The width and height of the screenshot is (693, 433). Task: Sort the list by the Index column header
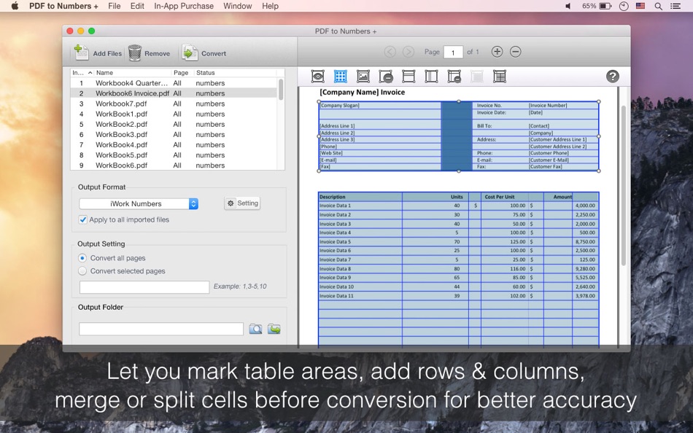tap(82, 72)
